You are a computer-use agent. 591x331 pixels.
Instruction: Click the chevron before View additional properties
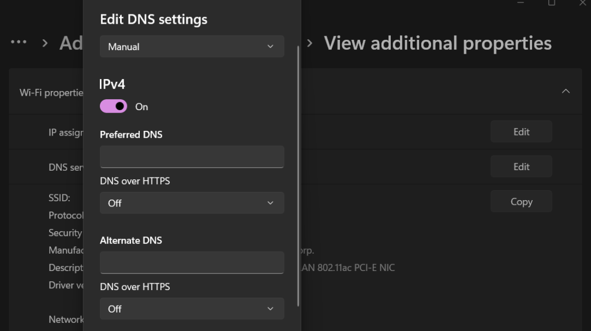[x=310, y=43]
